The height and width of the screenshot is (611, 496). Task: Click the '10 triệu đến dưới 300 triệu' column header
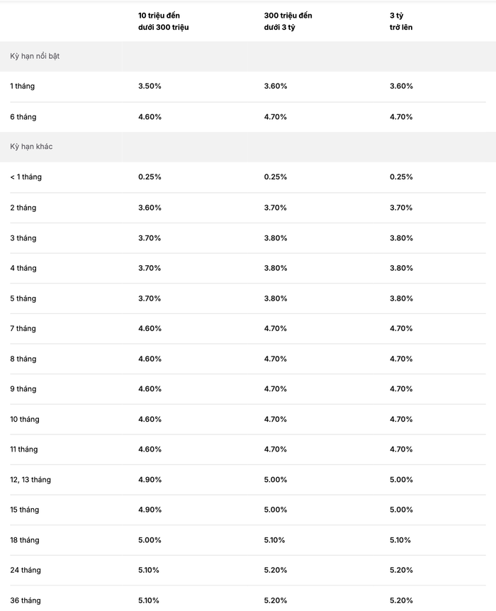coord(163,21)
